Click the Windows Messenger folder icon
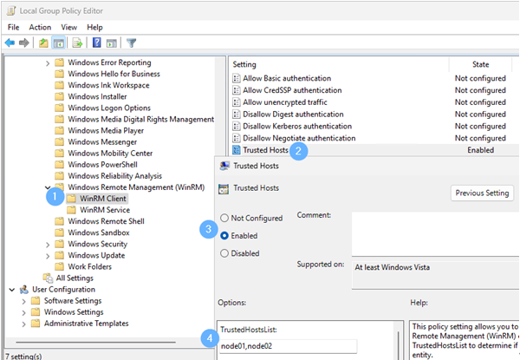 click(59, 142)
